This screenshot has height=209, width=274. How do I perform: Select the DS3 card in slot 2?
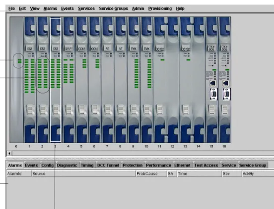[x=43, y=80]
